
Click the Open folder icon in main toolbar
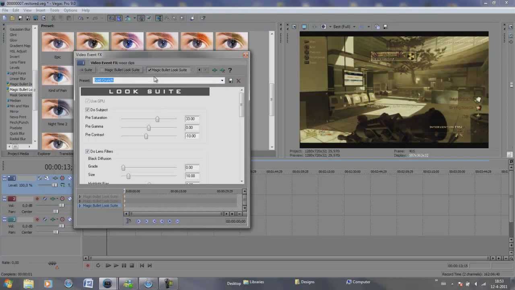click(x=12, y=18)
